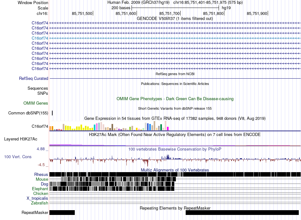The height and width of the screenshot is (220, 301).
Task: Click the -4.5 PhyloP minimum value
Action: tap(41, 165)
